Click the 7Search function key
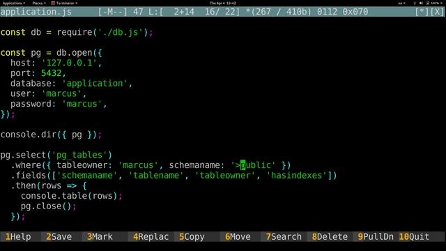Screen dimensions: 446x251 point(284,237)
